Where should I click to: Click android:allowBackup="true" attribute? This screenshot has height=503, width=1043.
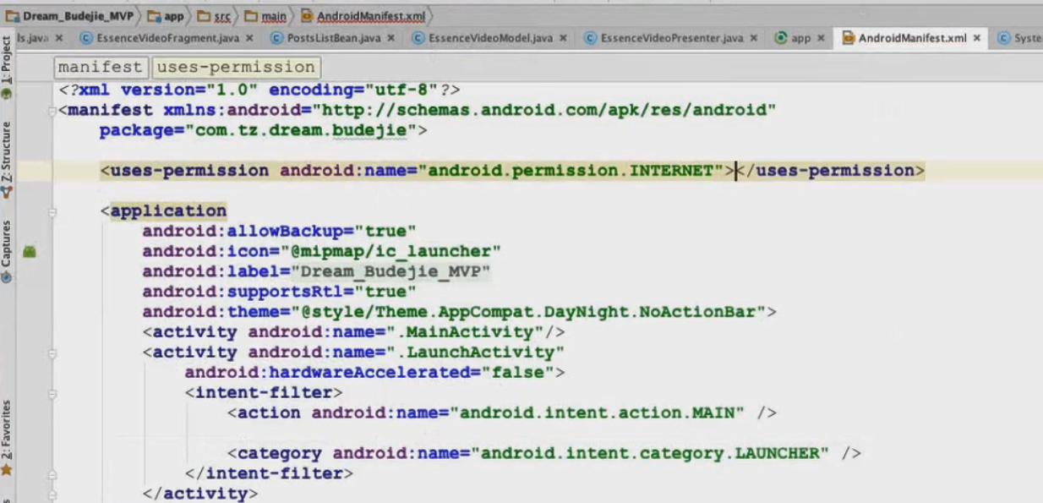point(280,231)
